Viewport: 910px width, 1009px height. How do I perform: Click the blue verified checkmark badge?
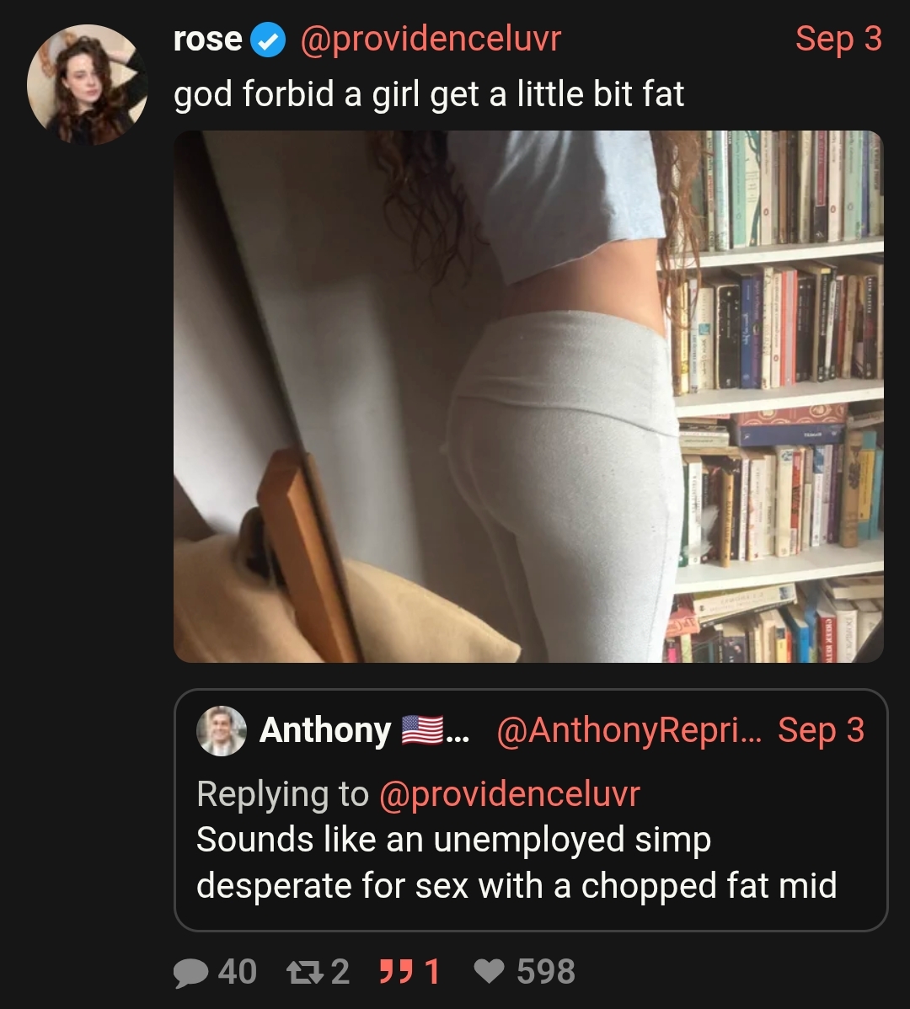pos(268,40)
